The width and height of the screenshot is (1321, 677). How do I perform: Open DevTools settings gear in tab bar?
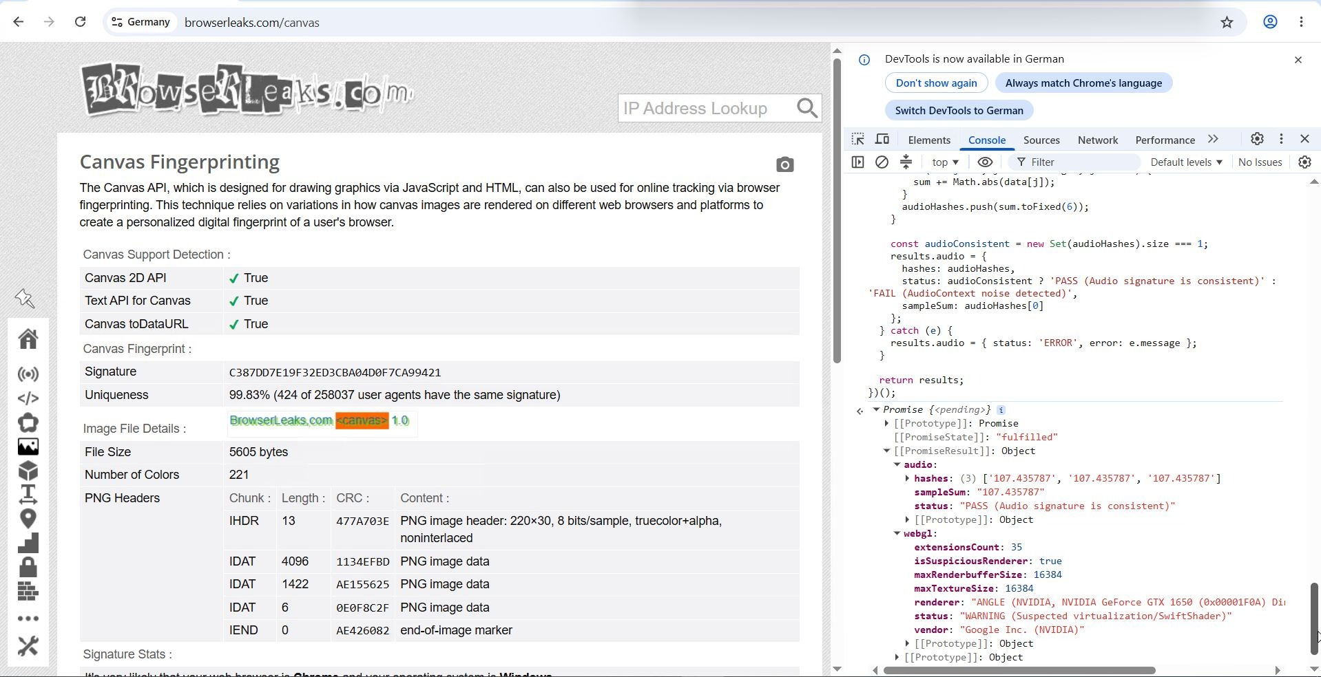coord(1257,139)
